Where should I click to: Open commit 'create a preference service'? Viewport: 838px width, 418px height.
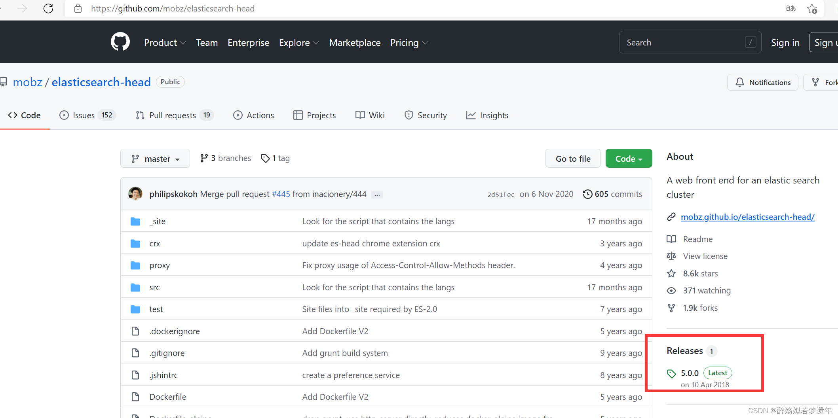(351, 375)
